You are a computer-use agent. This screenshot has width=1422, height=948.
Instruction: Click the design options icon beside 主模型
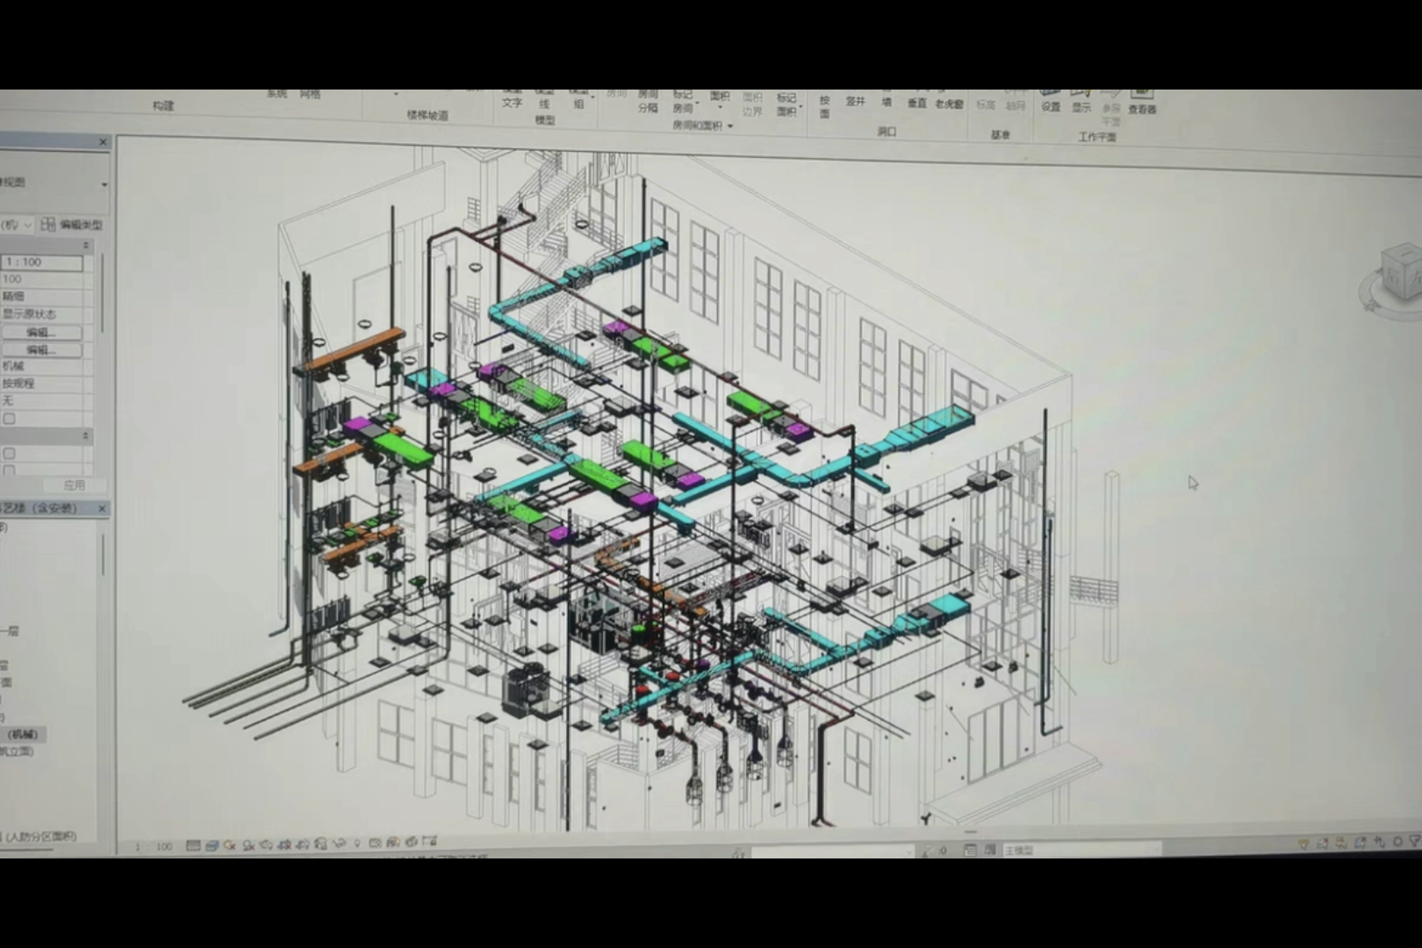tap(989, 850)
